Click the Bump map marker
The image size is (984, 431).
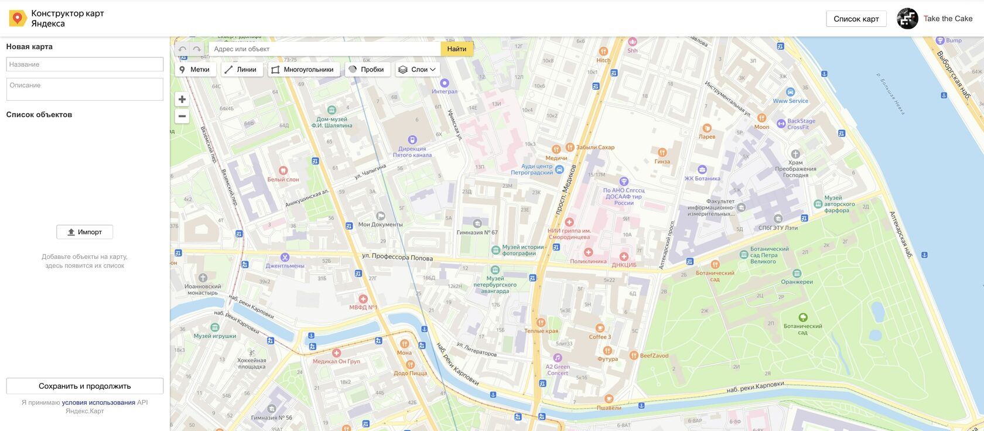[940, 40]
